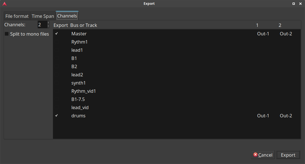Click the Ardour logo in the title bar
This screenshot has height=164, width=305.
[x=5, y=4]
